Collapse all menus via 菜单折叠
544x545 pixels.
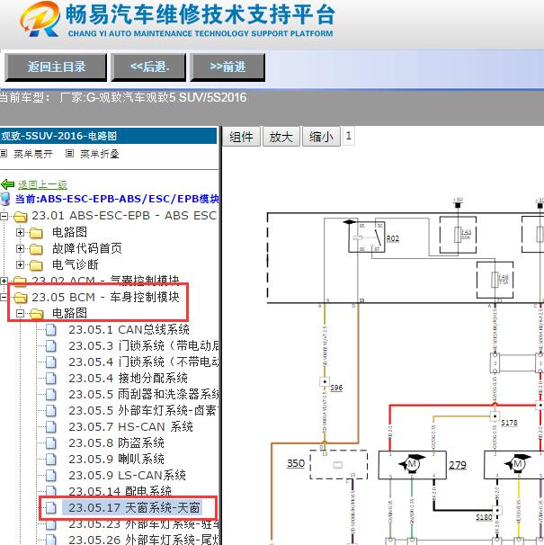click(x=100, y=154)
